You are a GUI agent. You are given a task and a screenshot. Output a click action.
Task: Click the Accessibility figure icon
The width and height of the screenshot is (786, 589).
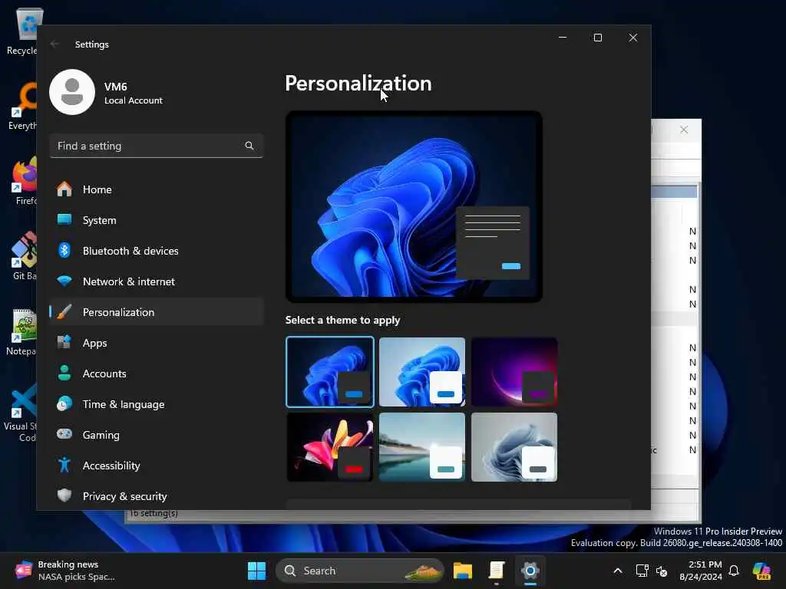coord(64,466)
